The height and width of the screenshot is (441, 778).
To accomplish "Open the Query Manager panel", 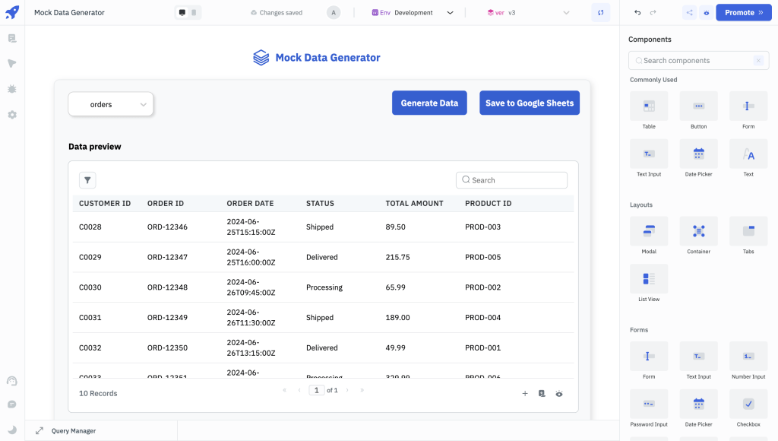I will pyautogui.click(x=73, y=430).
